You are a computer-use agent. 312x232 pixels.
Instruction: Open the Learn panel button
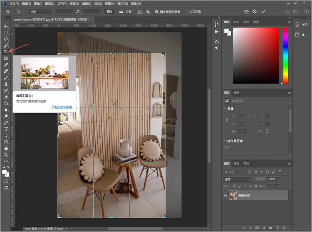coord(302,25)
